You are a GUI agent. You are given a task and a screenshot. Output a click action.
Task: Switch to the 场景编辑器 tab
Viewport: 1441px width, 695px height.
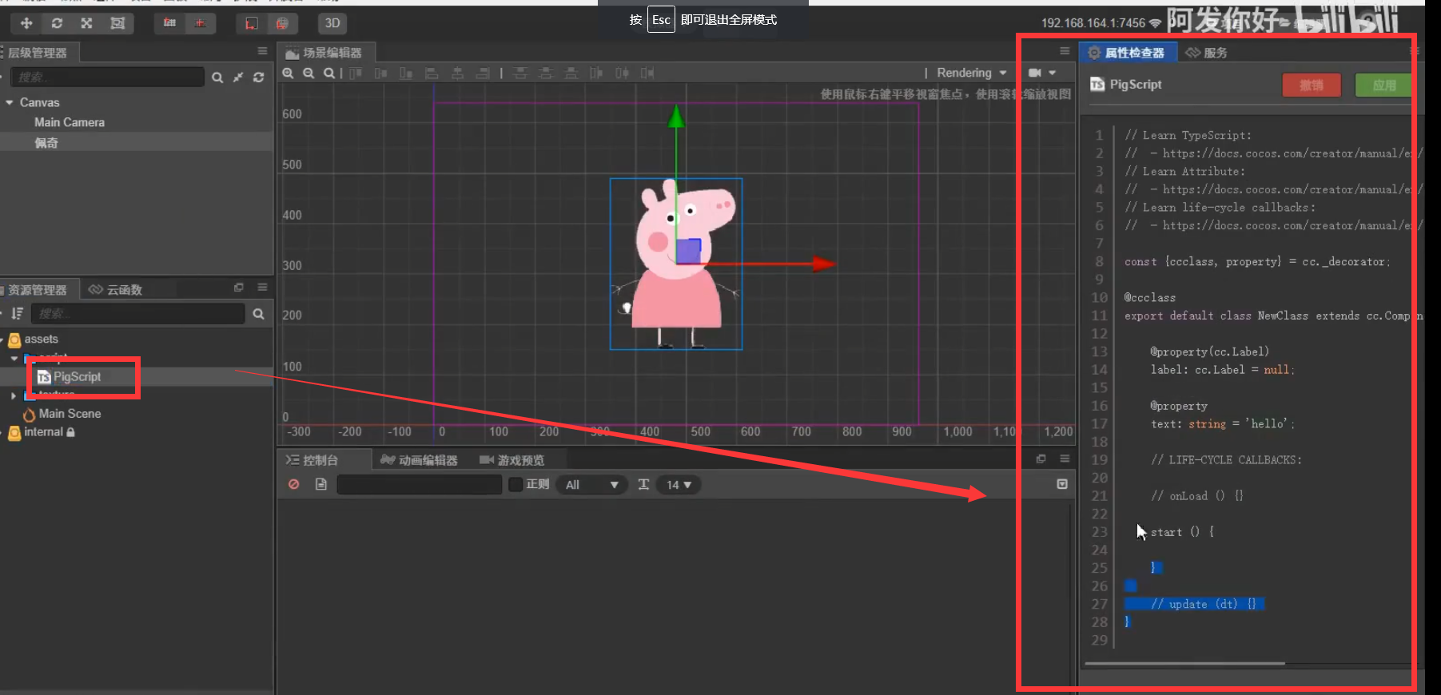325,53
